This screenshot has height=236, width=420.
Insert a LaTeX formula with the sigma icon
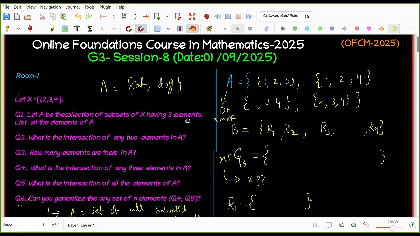point(90,29)
